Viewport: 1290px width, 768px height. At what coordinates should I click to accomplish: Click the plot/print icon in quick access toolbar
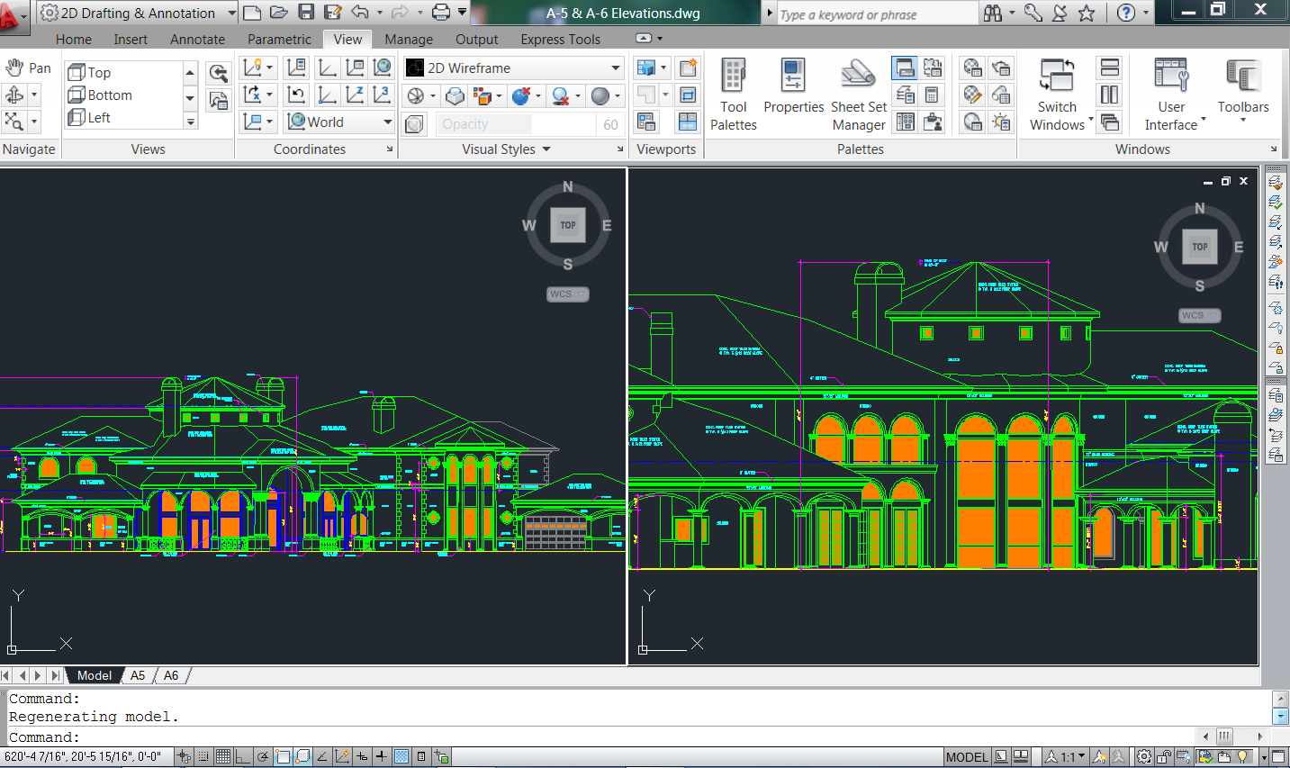click(x=440, y=13)
